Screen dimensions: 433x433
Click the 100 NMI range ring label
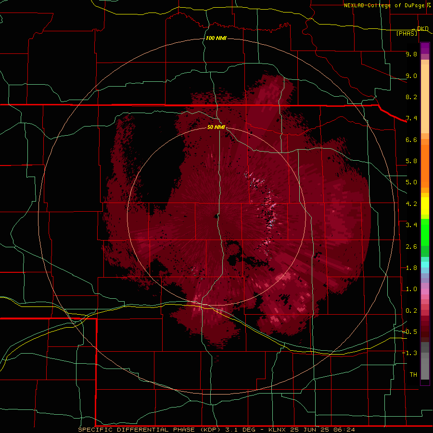216,38
